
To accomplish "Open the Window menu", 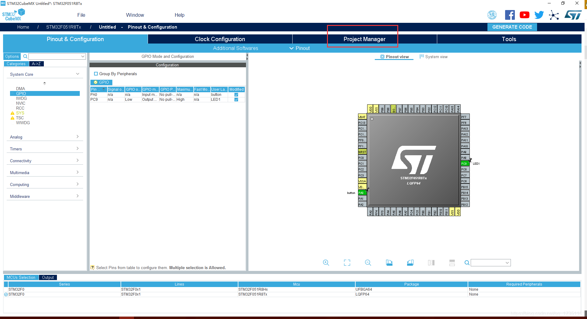I will point(135,15).
